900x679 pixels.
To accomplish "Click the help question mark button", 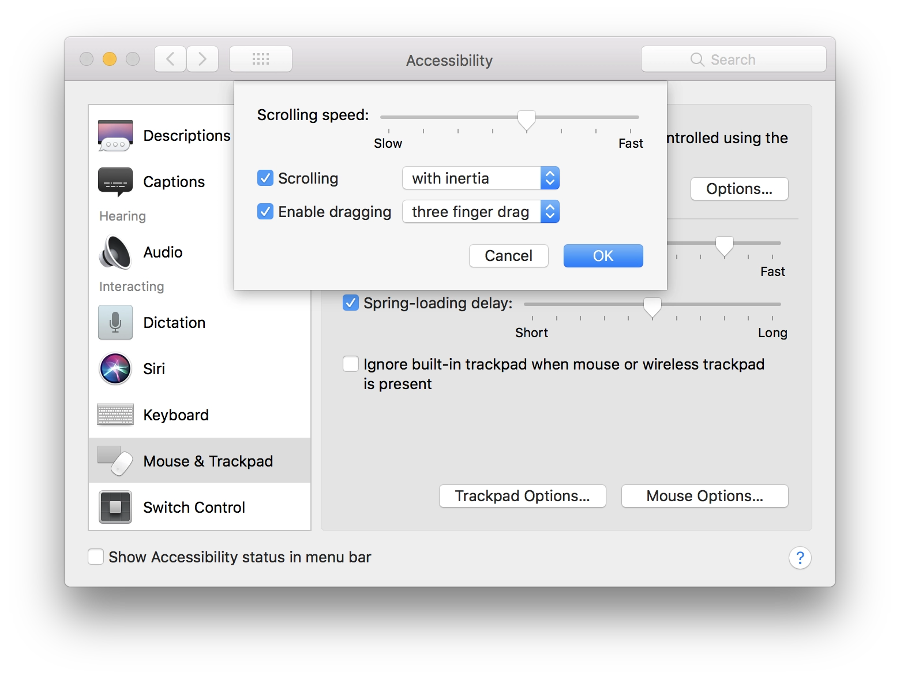I will [800, 558].
